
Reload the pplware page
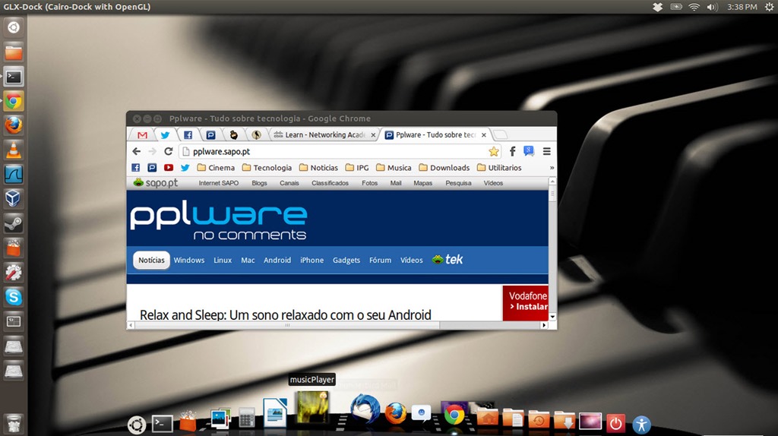click(168, 151)
